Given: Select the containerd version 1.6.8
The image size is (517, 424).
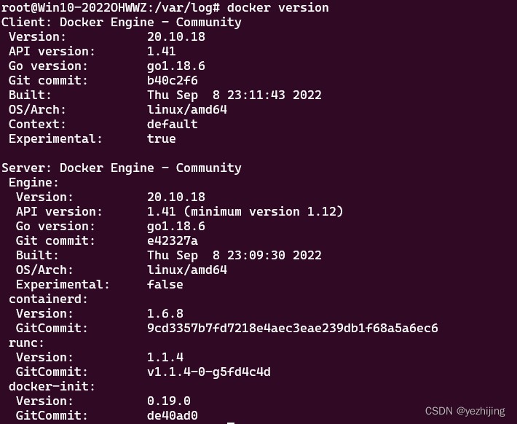Looking at the screenshot, I should (165, 313).
